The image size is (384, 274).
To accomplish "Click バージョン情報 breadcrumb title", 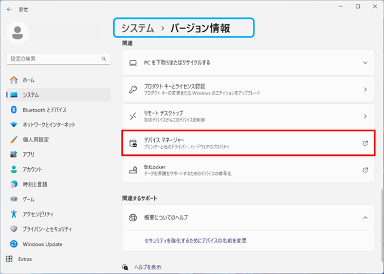I will click(200, 28).
